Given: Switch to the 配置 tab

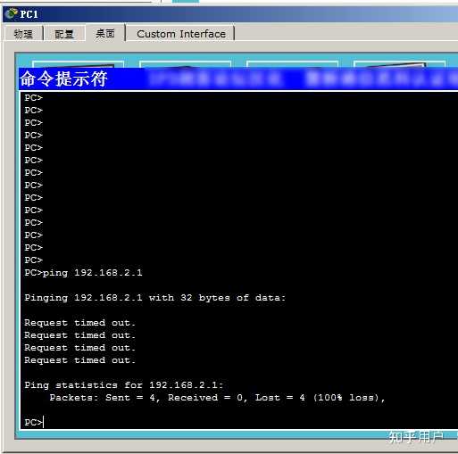Looking at the screenshot, I should (x=64, y=34).
